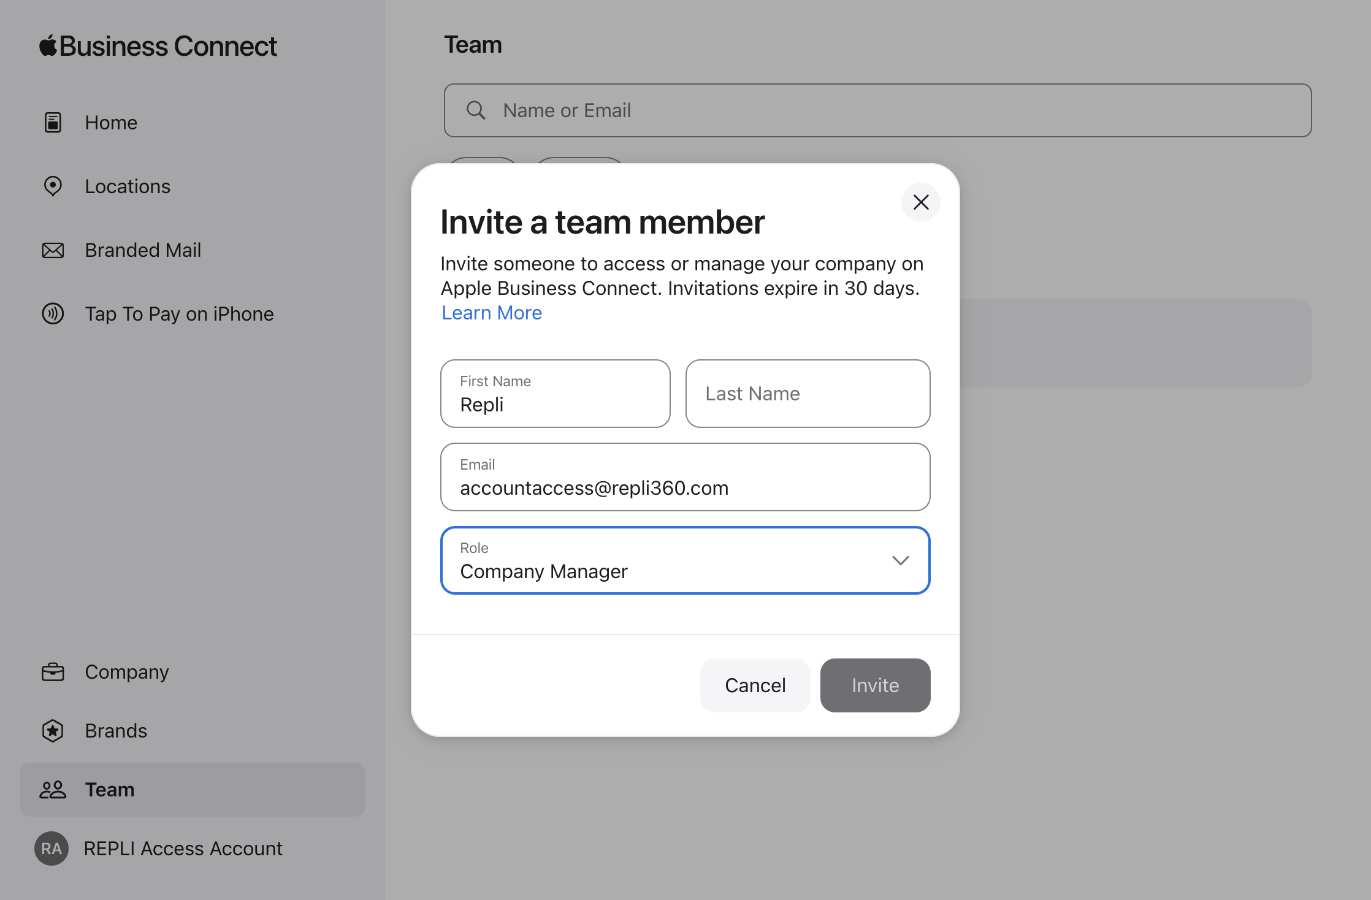Click the Home sidebar icon
This screenshot has width=1371, height=900.
tap(53, 123)
